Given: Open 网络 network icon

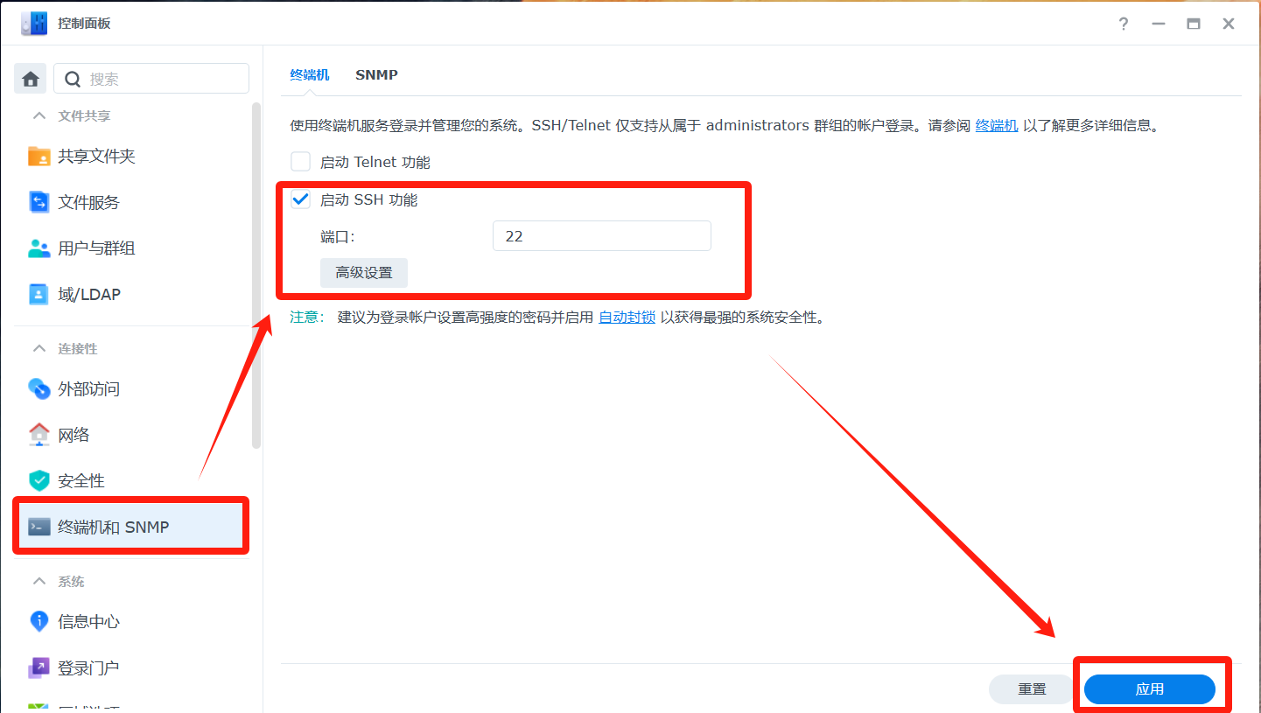Looking at the screenshot, I should 39,435.
